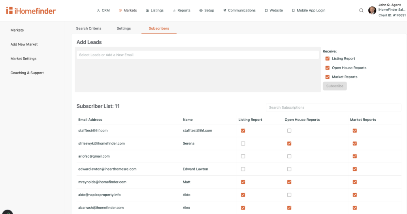
Task: Open Add New Market in sidebar
Action: coord(24,44)
